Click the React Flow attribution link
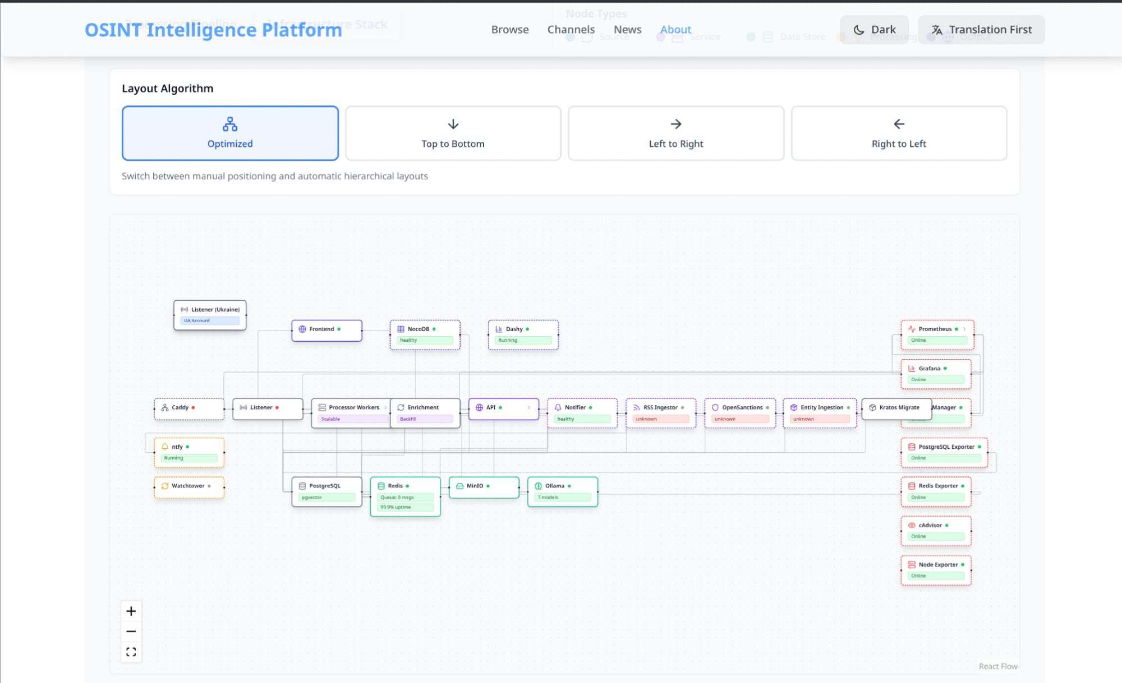This screenshot has width=1122, height=683. pos(997,666)
